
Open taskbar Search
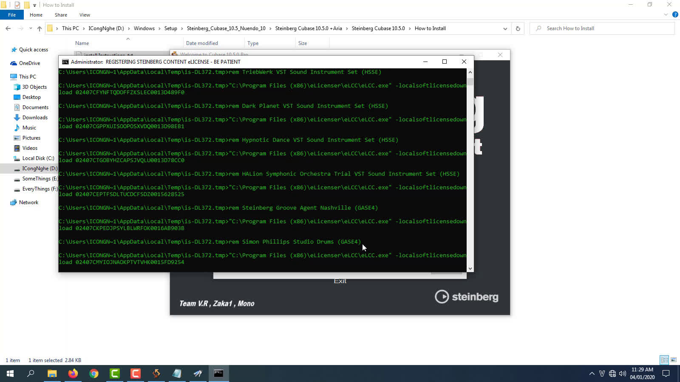pyautogui.click(x=31, y=374)
